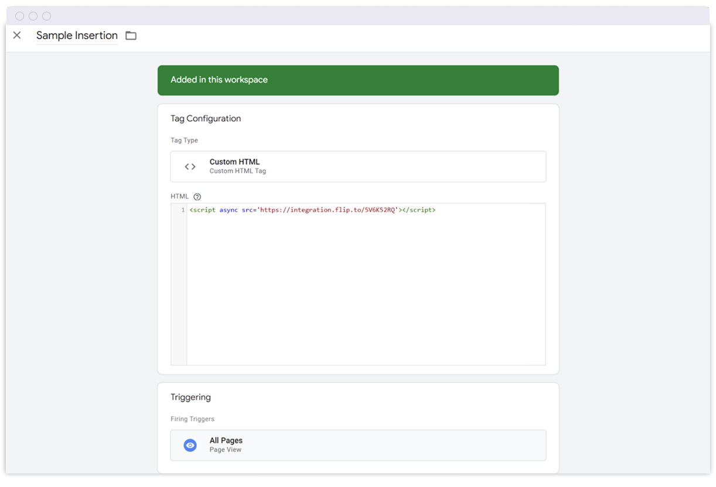Open the All Pages firing trigger
716x487 pixels.
tap(357, 445)
